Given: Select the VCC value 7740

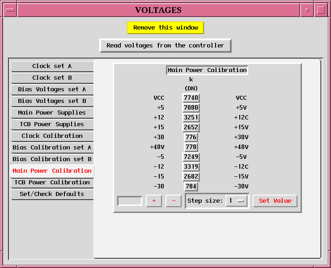Looking at the screenshot, I should (191, 98).
